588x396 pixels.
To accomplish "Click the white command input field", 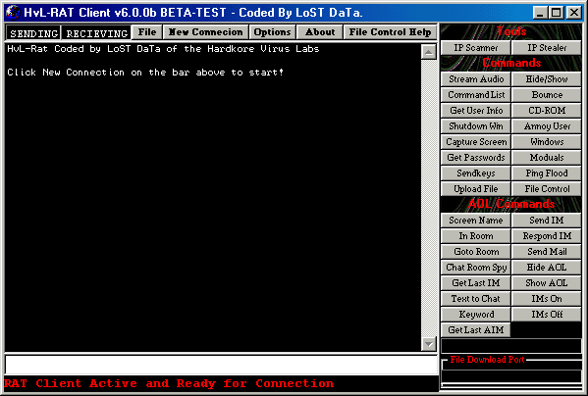I will (221, 365).
